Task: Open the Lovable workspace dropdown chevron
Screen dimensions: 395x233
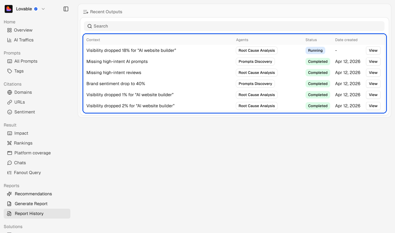Action: [43, 9]
